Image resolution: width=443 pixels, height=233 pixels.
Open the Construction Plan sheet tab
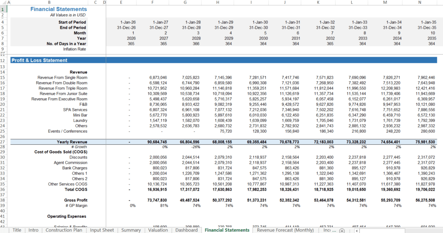(64, 230)
